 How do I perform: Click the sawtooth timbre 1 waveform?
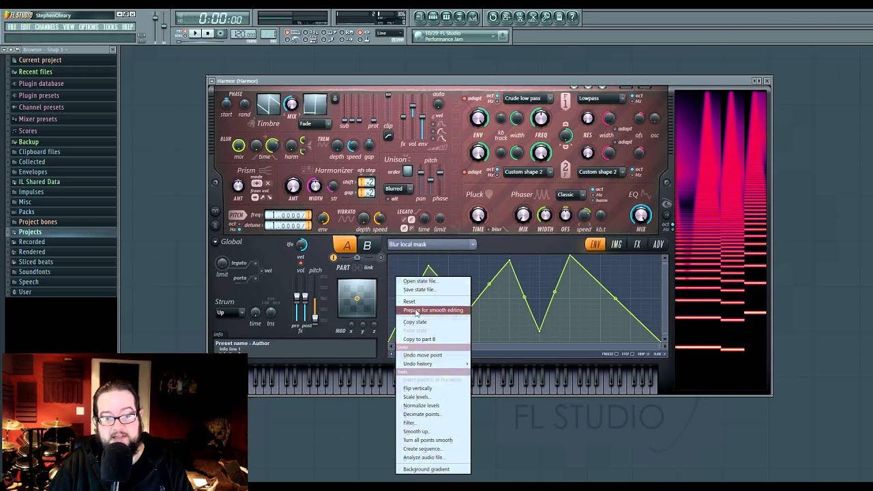click(x=268, y=104)
